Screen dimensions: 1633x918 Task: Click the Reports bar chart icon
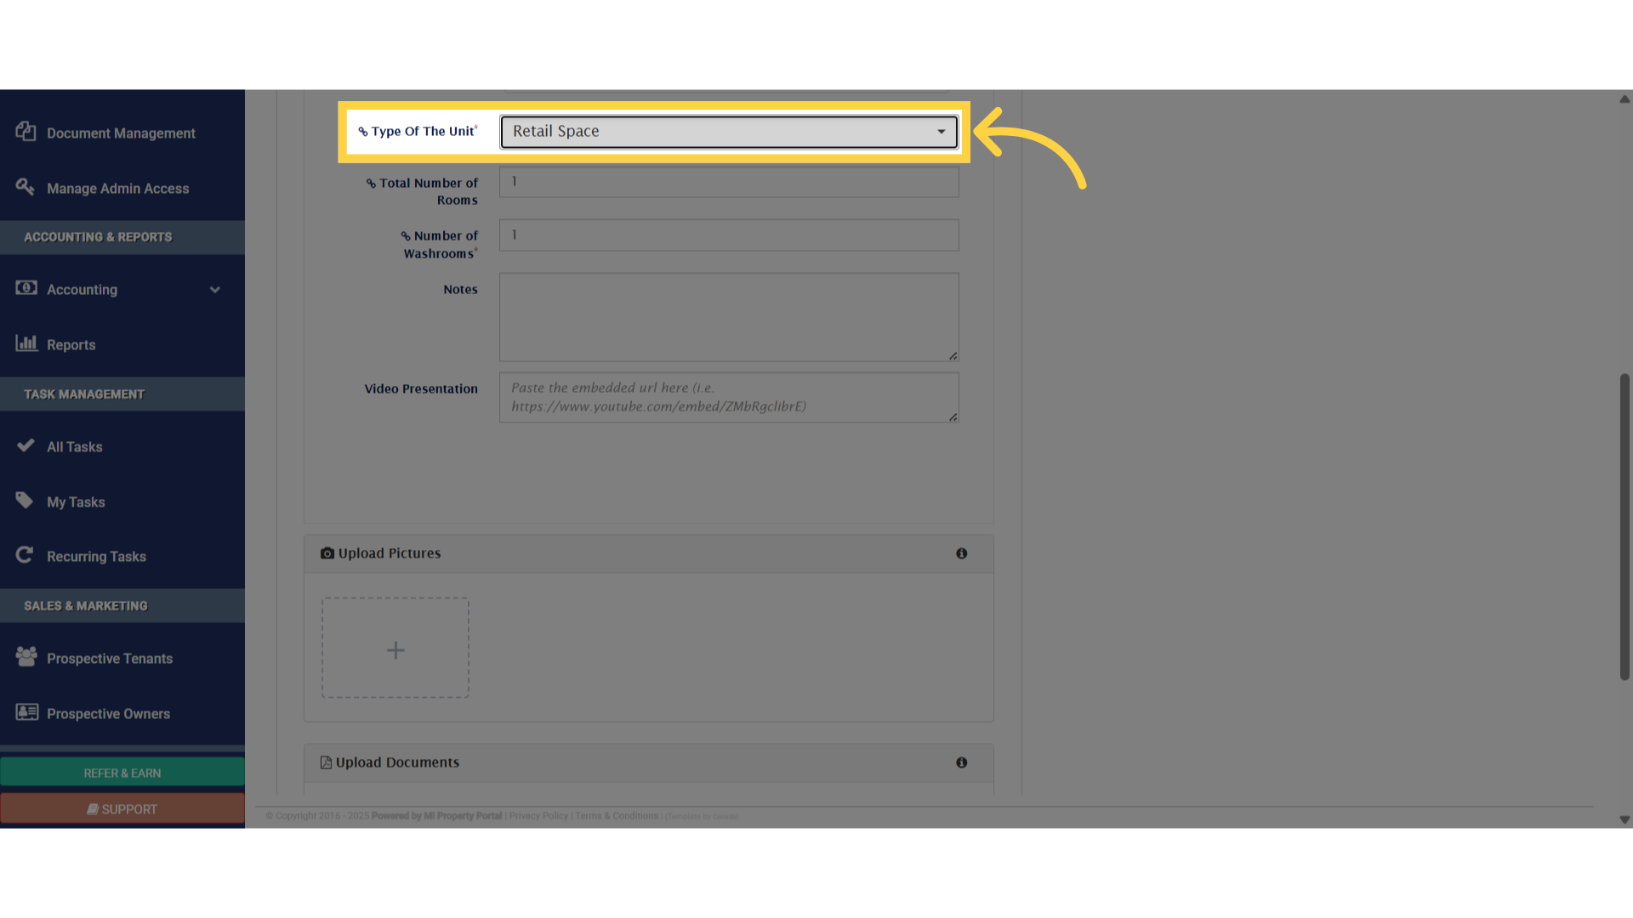pos(26,343)
